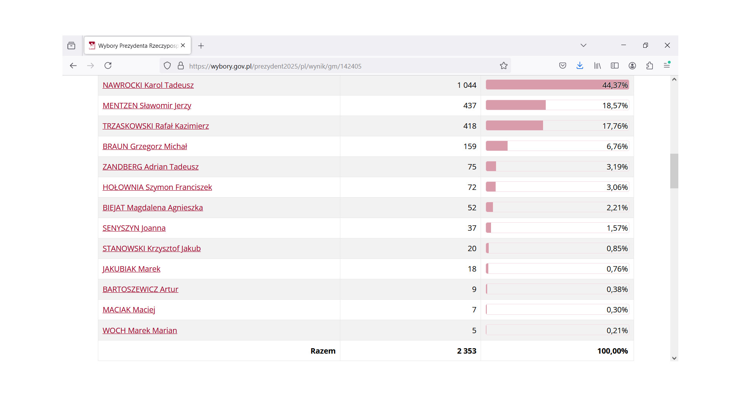This screenshot has width=740, height=416.
Task: Click the site security padlock icon
Action: click(181, 66)
